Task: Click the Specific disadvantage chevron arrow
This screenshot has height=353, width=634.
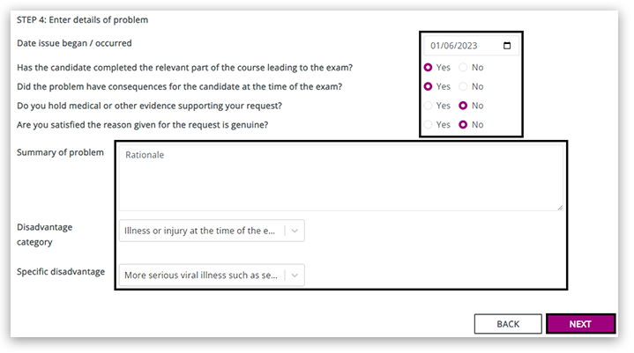Action: pyautogui.click(x=295, y=276)
